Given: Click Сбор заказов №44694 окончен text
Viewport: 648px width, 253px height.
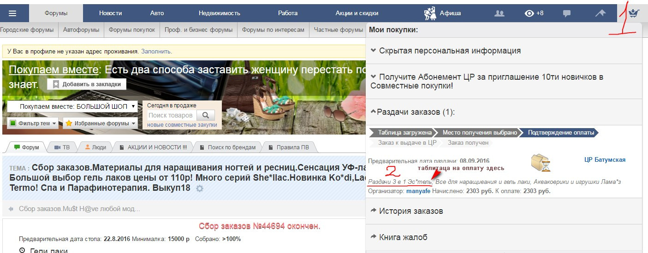Looking at the screenshot, I should [x=259, y=226].
